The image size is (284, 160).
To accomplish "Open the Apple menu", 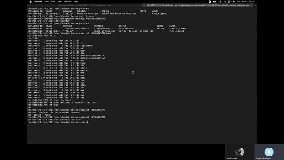I will (x=31, y=2).
